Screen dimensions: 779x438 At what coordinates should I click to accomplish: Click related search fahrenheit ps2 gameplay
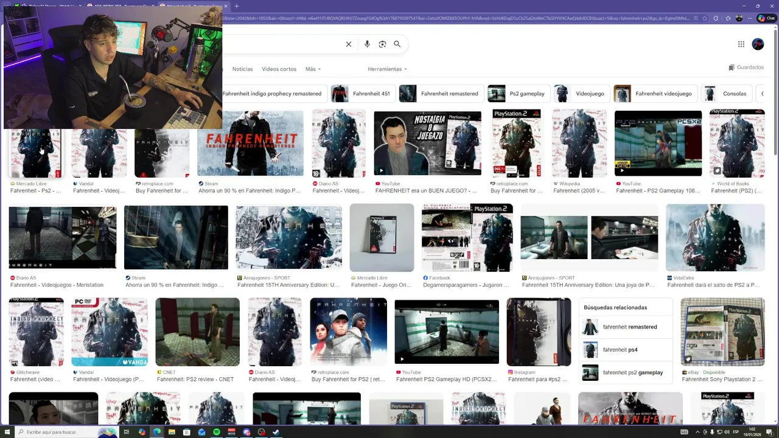pos(626,372)
